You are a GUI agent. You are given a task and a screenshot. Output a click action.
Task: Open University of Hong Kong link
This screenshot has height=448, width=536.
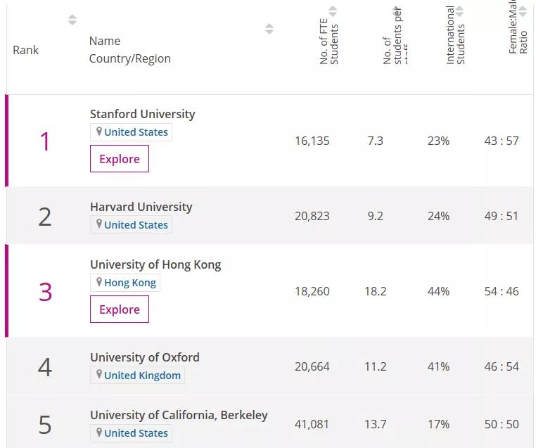coord(155,264)
